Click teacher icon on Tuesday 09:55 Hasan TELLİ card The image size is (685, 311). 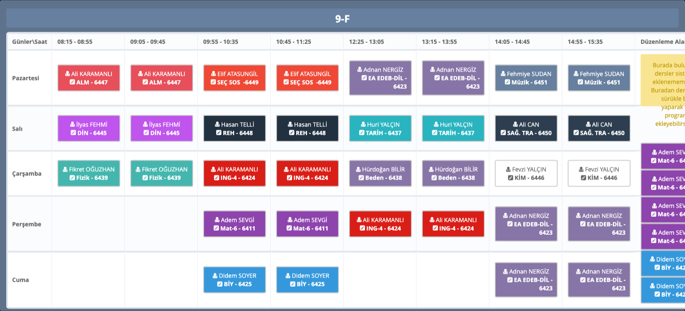tap(217, 125)
